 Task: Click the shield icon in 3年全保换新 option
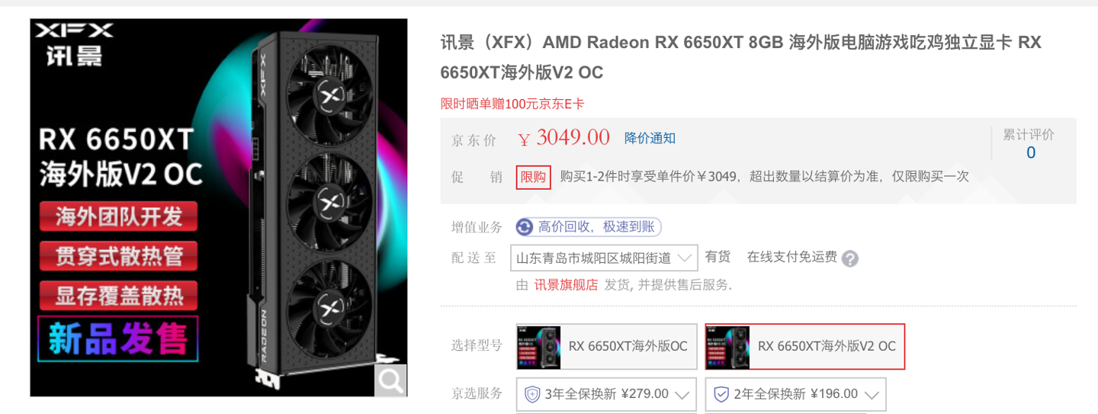pos(532,394)
